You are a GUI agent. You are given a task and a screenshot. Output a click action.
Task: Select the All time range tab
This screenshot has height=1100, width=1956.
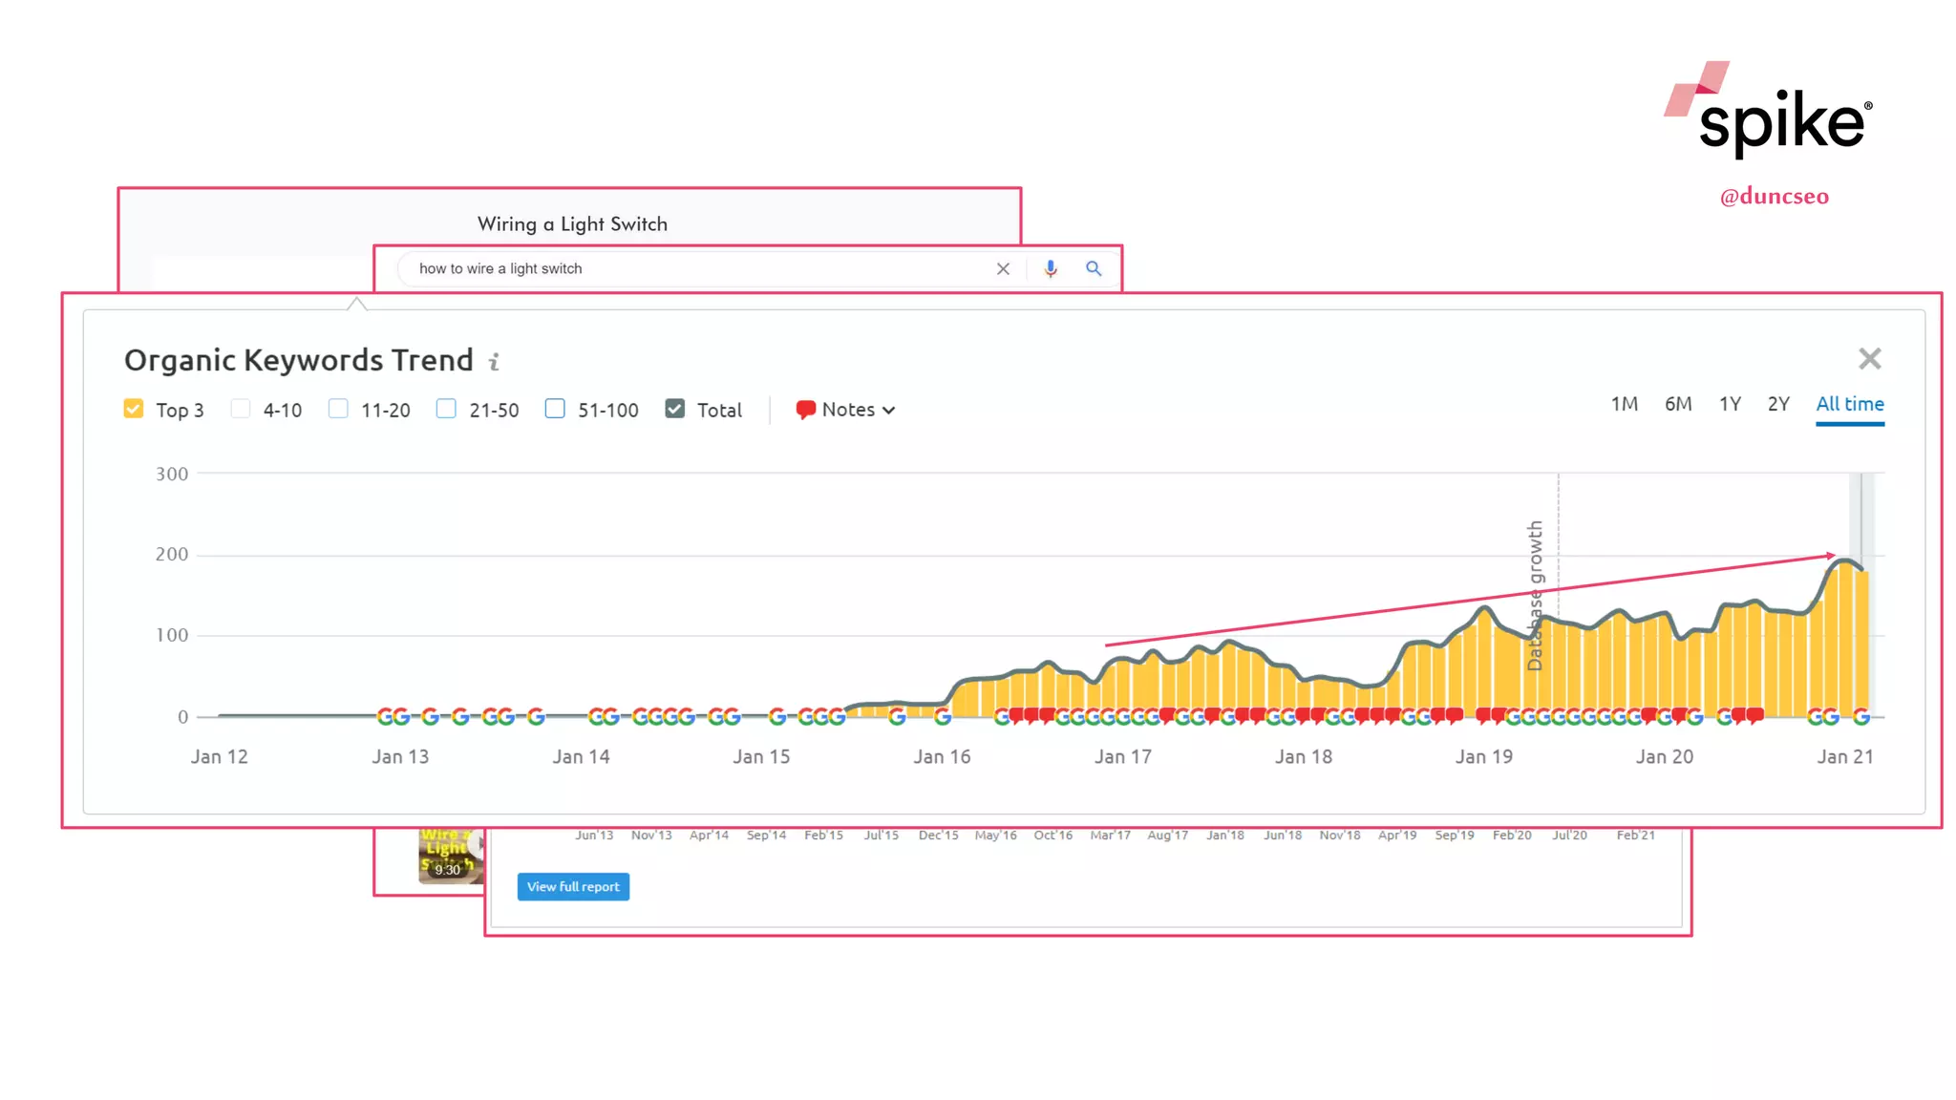pyautogui.click(x=1849, y=404)
